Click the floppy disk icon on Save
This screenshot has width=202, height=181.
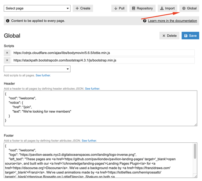click(x=186, y=36)
